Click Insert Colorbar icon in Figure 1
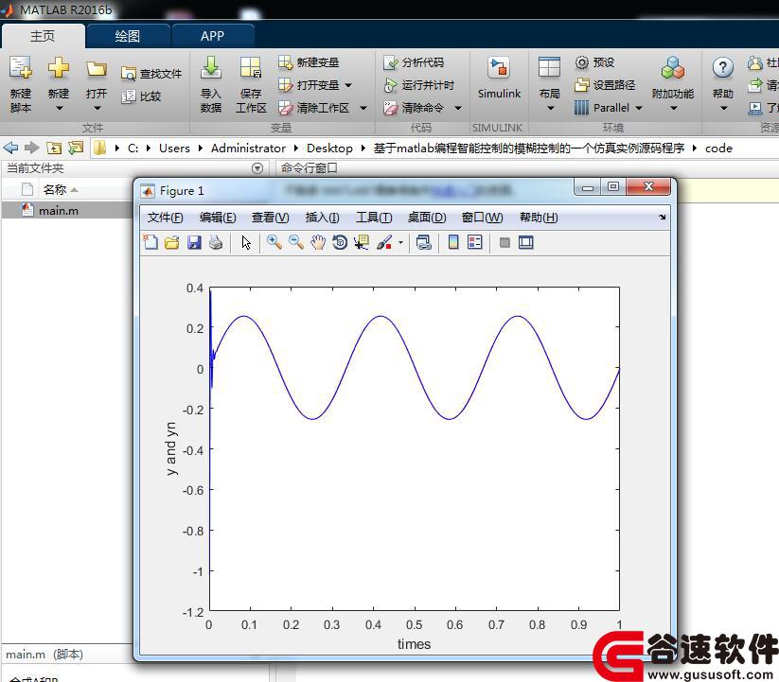The width and height of the screenshot is (779, 682). click(x=453, y=242)
